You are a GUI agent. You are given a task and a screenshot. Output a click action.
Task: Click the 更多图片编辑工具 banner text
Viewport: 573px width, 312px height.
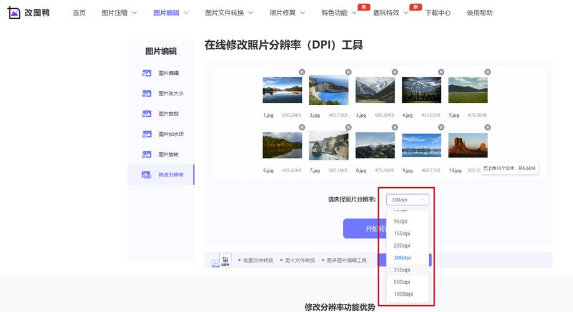346,260
